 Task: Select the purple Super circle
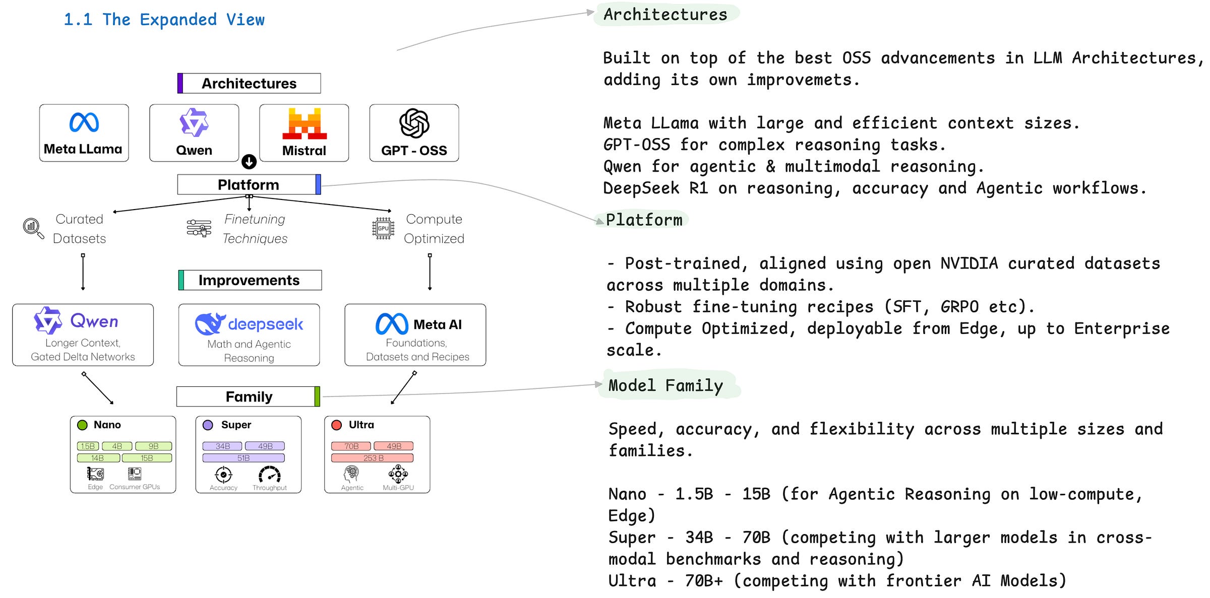pos(208,425)
